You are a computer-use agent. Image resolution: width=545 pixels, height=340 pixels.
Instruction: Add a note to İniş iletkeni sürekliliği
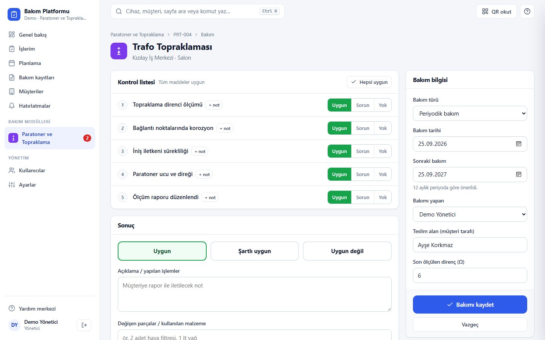(x=200, y=151)
